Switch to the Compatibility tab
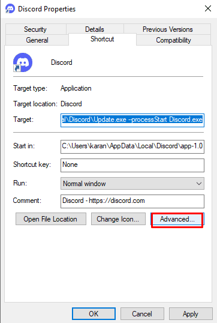 [173, 40]
